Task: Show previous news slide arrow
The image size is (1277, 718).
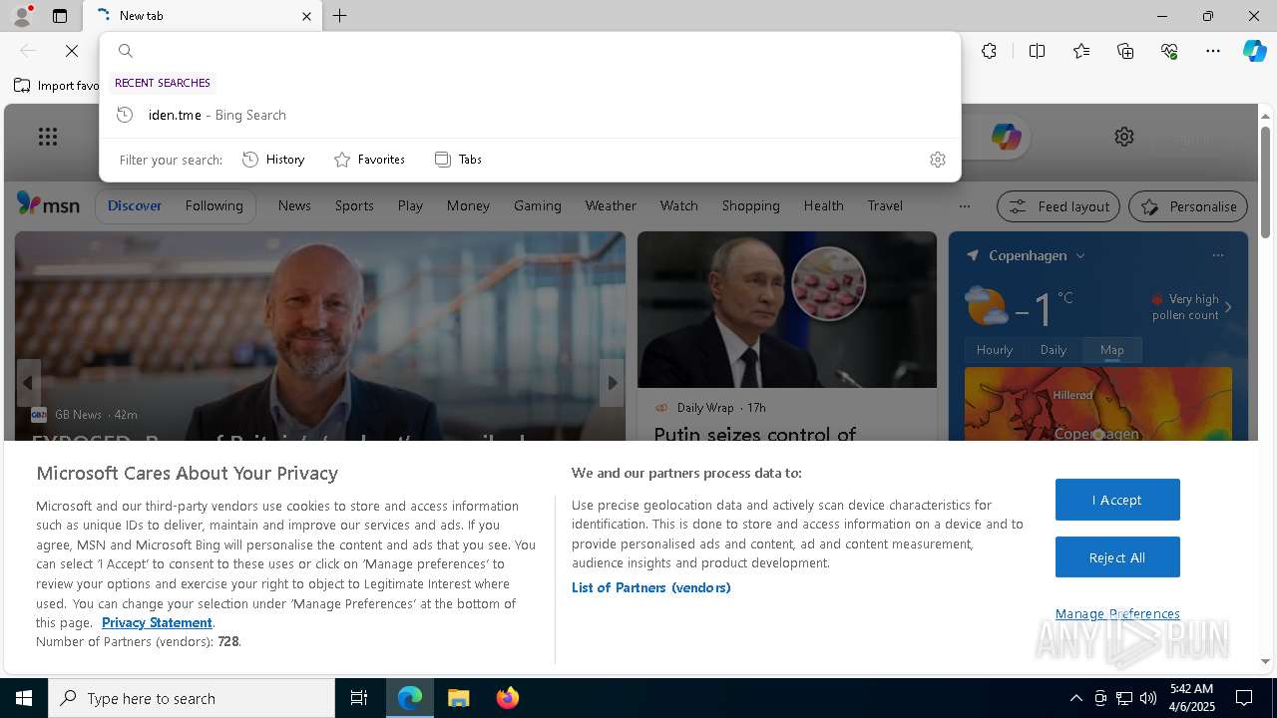Action: (28, 383)
